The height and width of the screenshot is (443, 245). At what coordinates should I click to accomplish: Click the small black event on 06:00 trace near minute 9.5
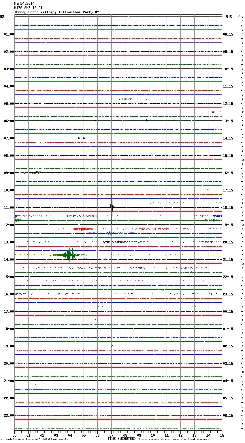click(x=147, y=121)
